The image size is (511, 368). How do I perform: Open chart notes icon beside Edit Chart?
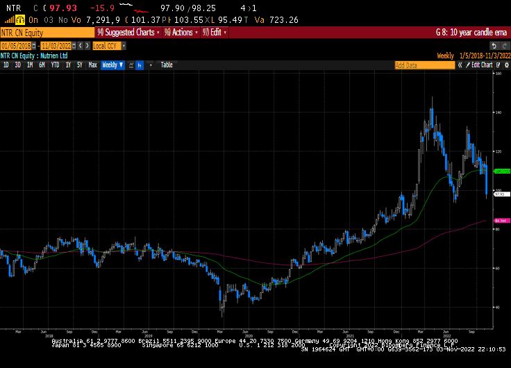498,65
